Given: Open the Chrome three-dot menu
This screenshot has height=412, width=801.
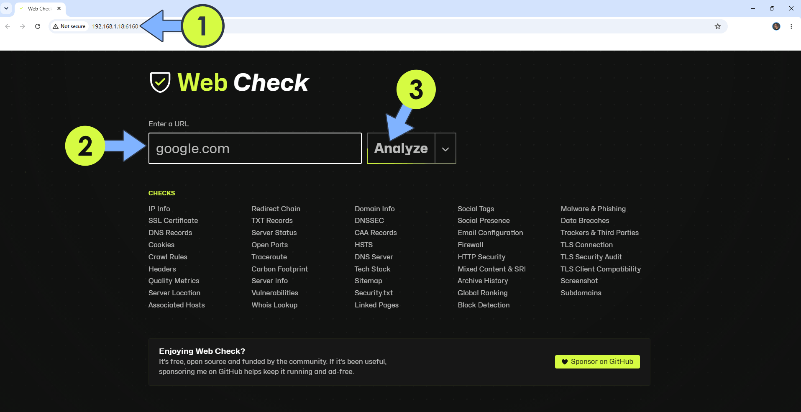Looking at the screenshot, I should pyautogui.click(x=791, y=26).
